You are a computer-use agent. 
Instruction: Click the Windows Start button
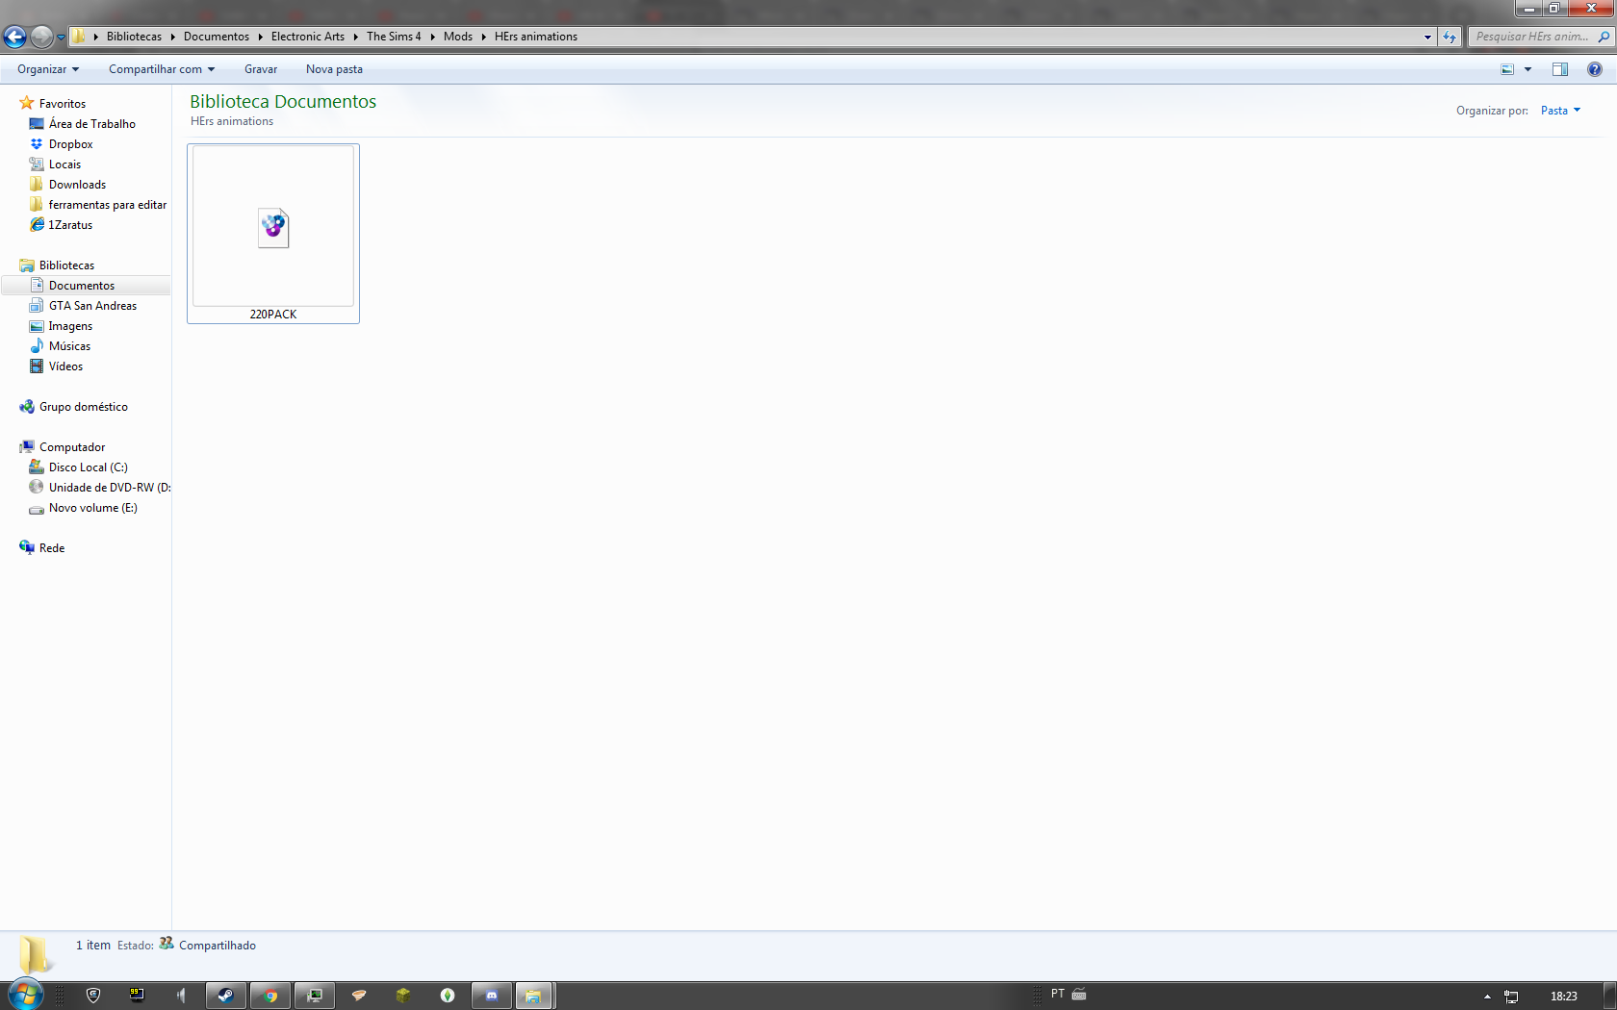point(26,995)
